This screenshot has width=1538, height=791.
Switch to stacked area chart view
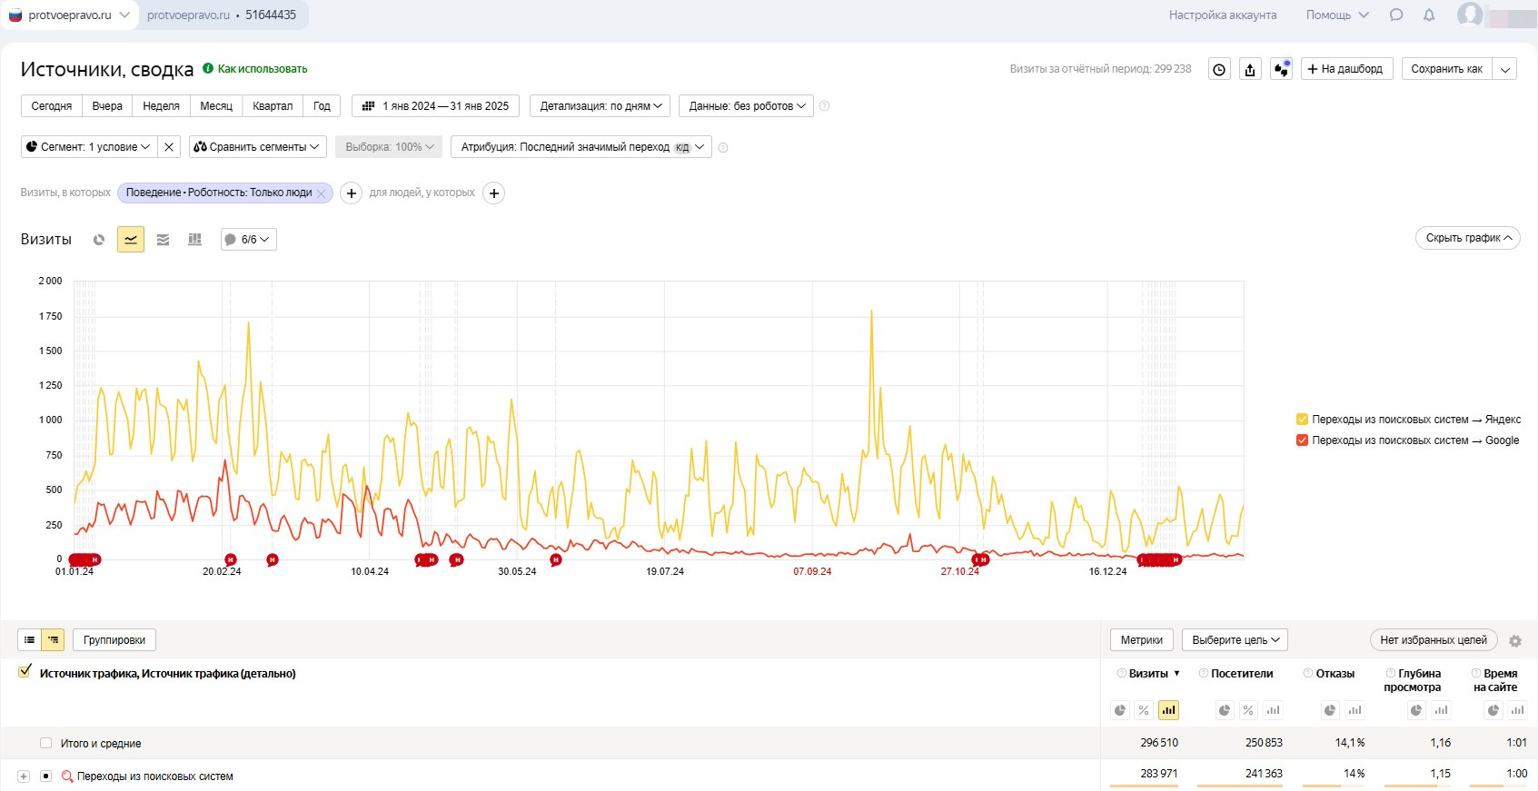coord(163,240)
